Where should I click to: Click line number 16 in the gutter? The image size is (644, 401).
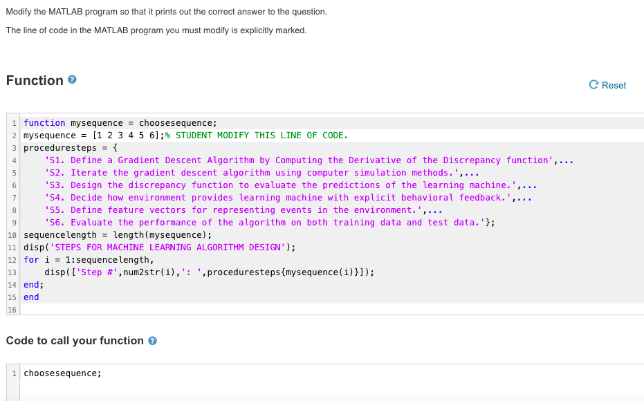click(10, 309)
